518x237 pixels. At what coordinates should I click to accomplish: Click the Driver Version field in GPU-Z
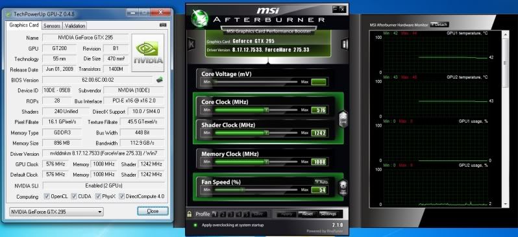(x=103, y=153)
